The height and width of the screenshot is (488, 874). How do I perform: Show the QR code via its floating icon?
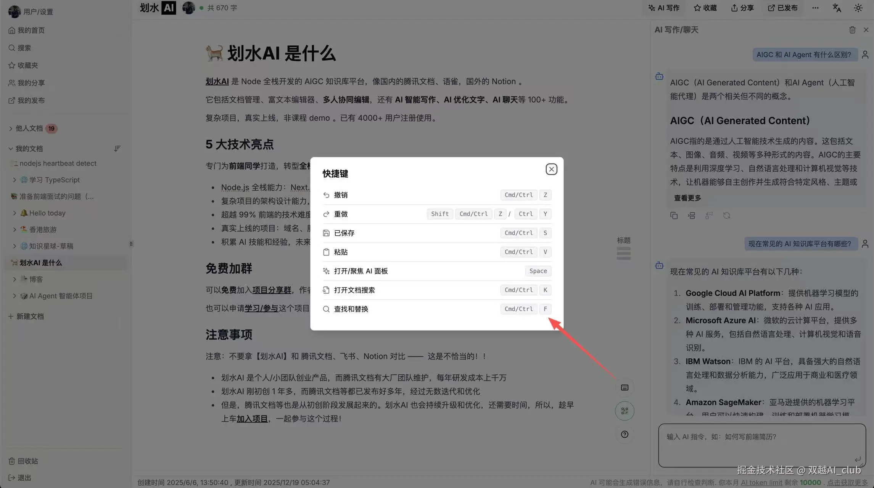tap(624, 411)
